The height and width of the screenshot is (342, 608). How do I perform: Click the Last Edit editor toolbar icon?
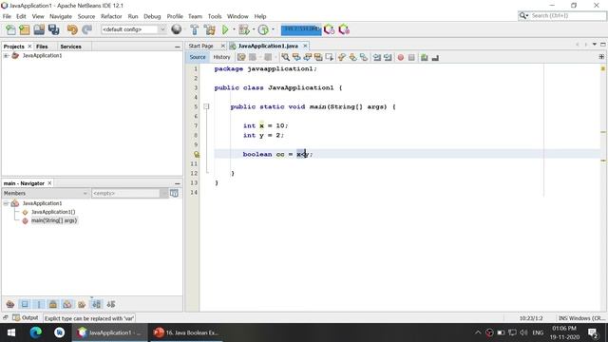(241, 57)
